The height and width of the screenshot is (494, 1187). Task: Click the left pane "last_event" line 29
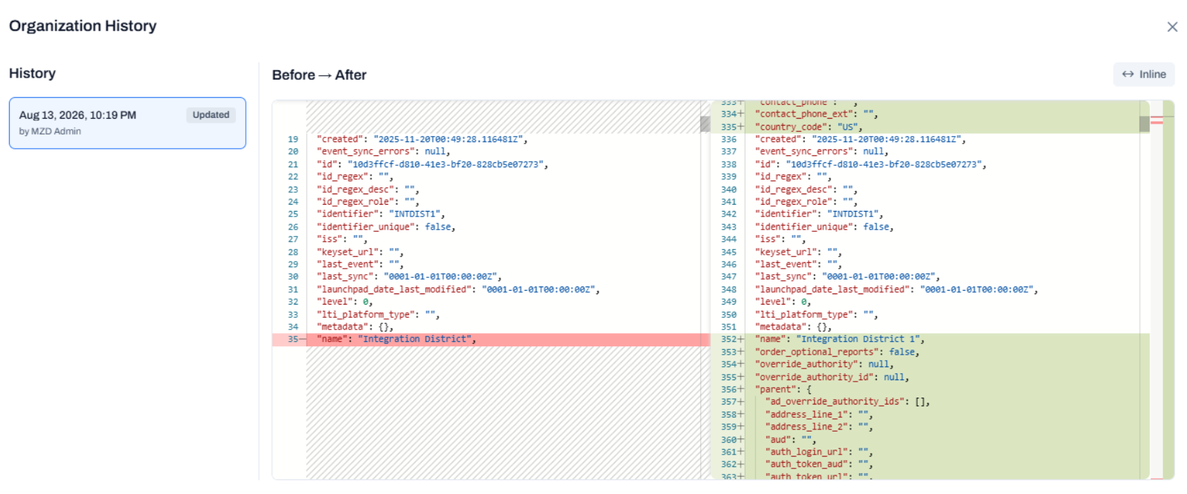(x=360, y=264)
